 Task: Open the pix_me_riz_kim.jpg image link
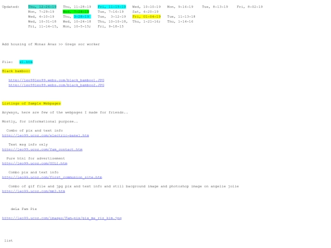tap(62, 218)
